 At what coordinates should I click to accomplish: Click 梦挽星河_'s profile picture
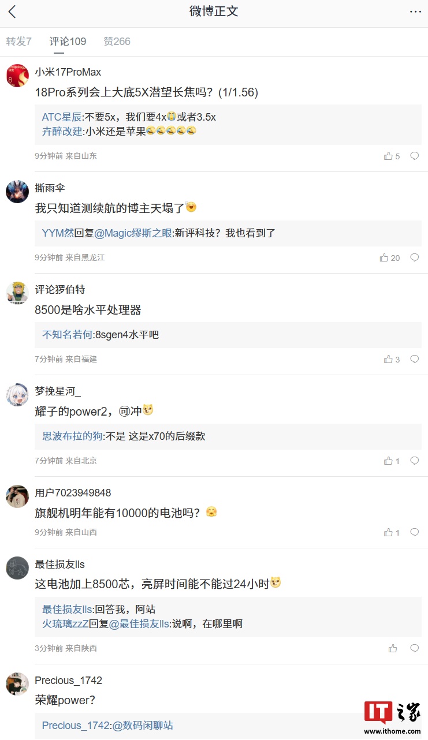[x=17, y=395]
